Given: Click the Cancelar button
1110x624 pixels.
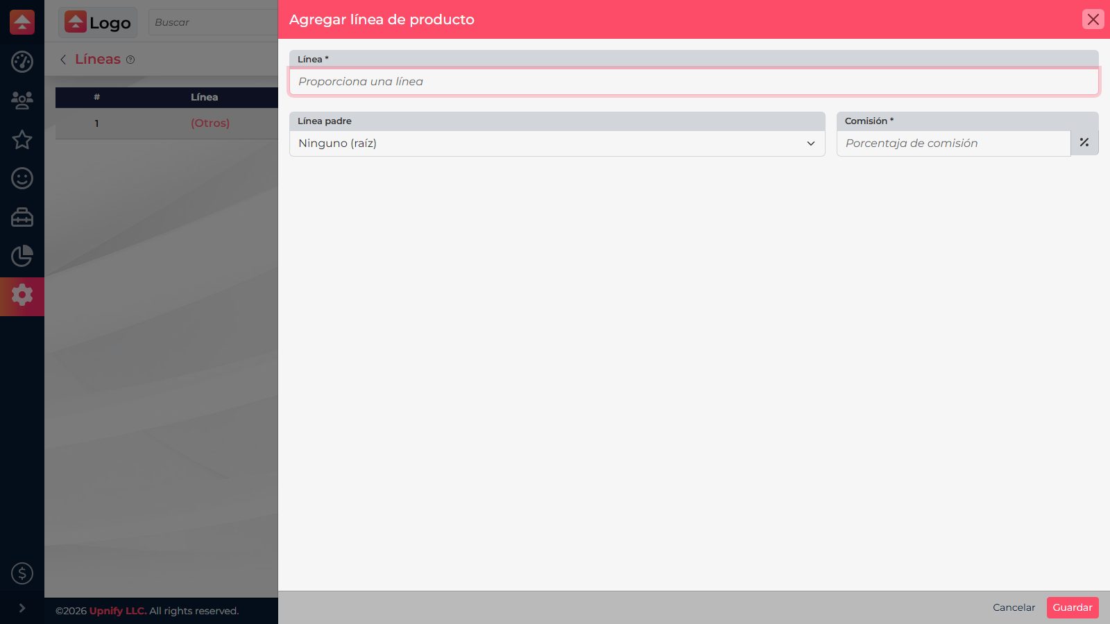Looking at the screenshot, I should coord(1014,607).
